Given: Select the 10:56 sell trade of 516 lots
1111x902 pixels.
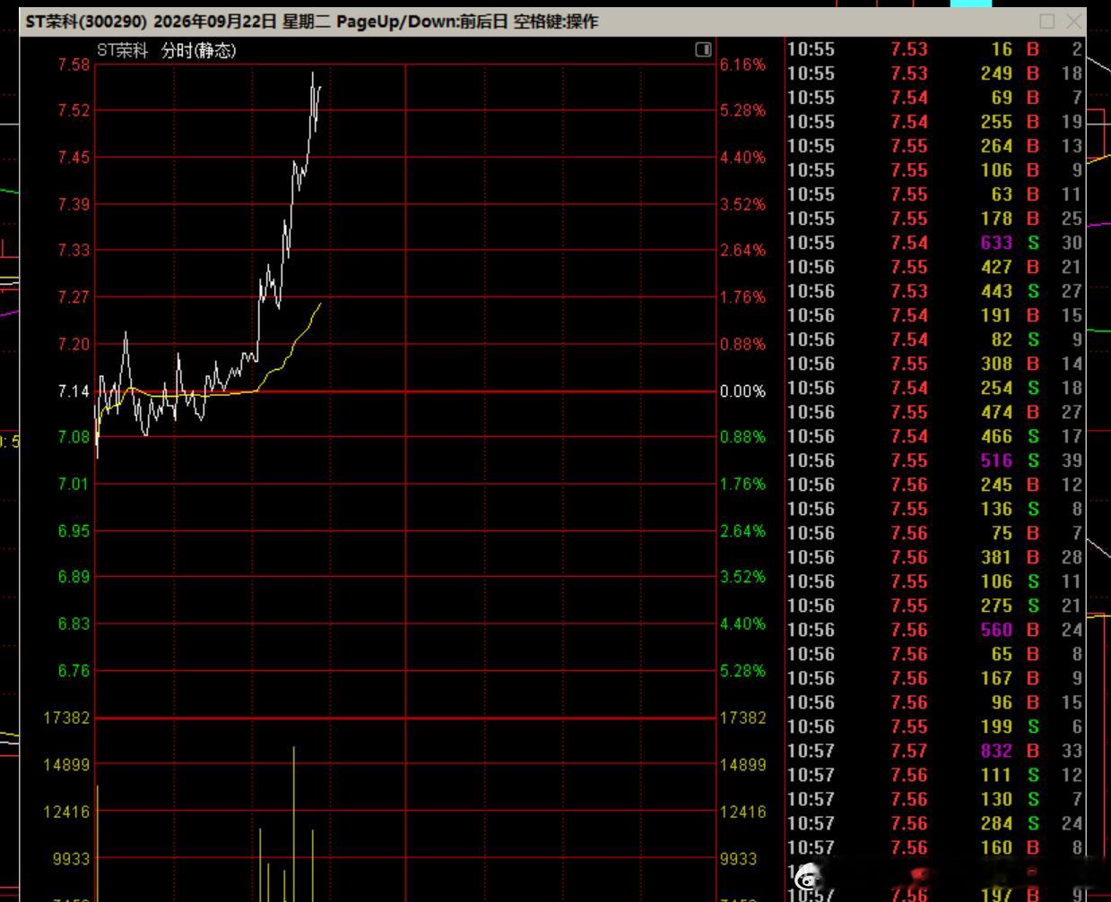Looking at the screenshot, I should pos(935,460).
